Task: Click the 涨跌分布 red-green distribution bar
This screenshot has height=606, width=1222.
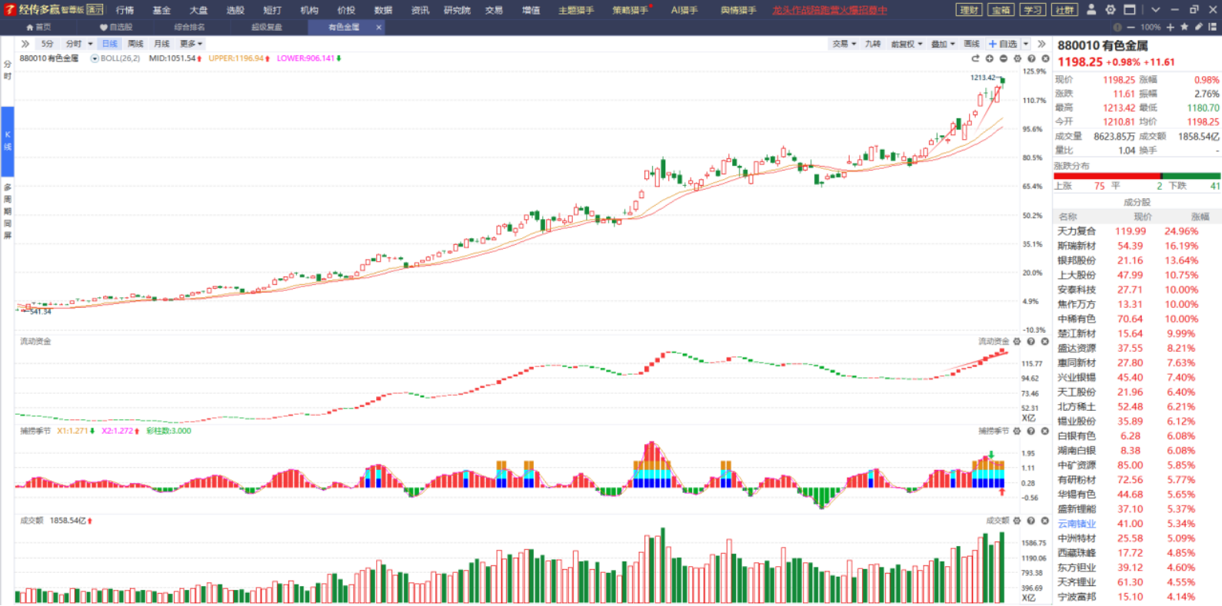Action: (x=1137, y=176)
